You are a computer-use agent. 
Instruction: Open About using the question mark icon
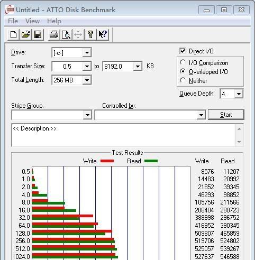(x=90, y=34)
